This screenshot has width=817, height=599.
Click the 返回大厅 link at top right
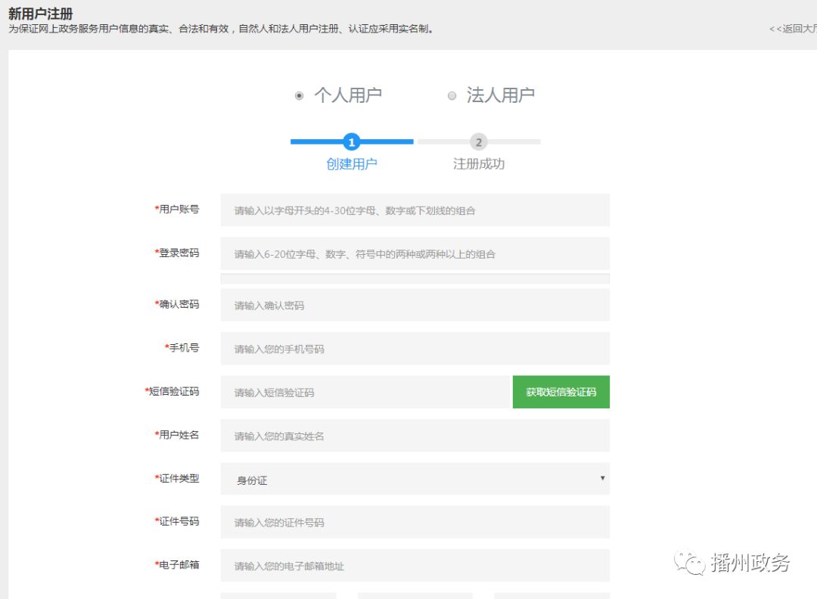[x=794, y=29]
